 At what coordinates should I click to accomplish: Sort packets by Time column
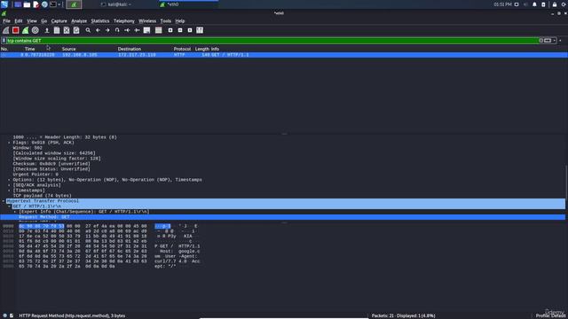[x=29, y=49]
